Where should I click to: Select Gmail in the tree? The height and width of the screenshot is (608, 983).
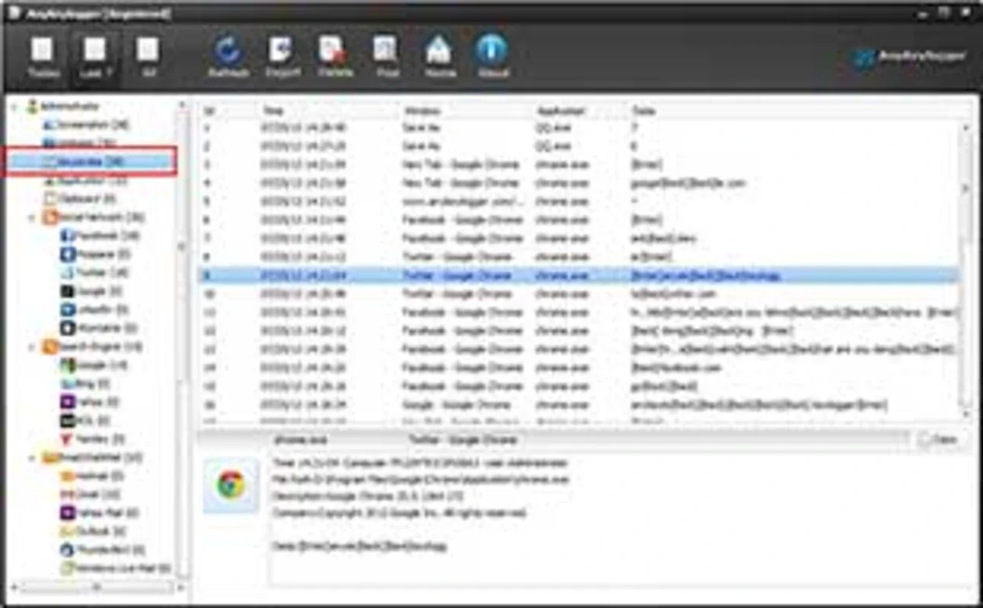tap(90, 495)
